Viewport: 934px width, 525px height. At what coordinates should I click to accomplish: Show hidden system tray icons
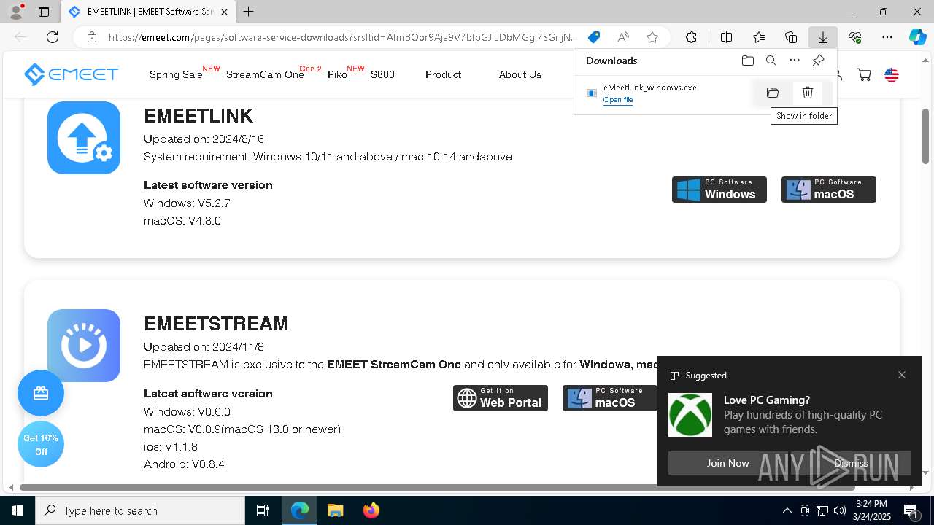[x=787, y=510]
